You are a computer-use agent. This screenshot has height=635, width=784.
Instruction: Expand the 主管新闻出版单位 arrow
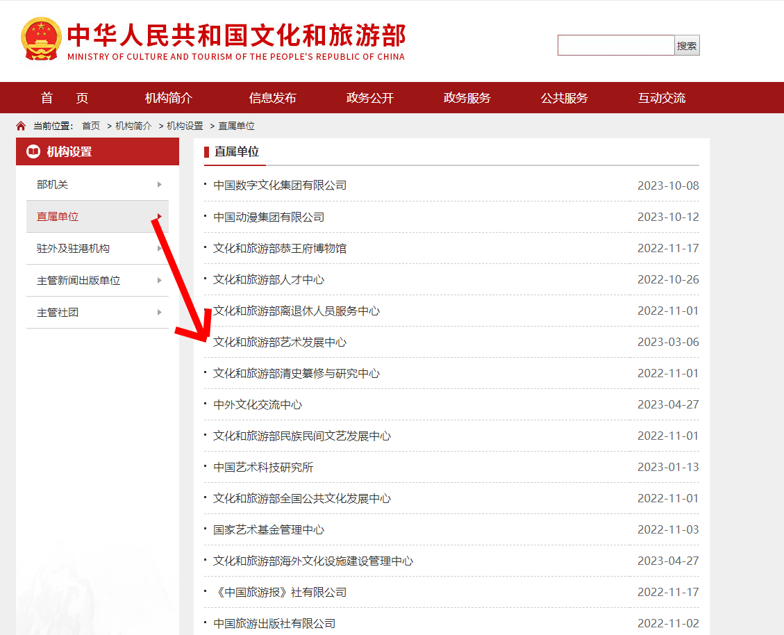(x=159, y=281)
